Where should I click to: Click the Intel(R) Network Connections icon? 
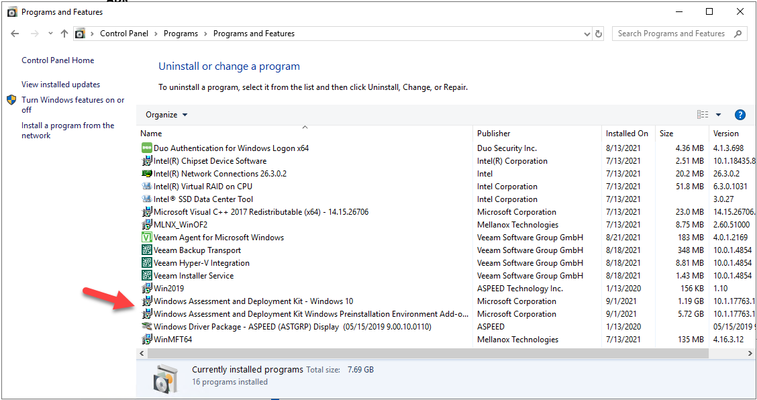click(x=147, y=173)
